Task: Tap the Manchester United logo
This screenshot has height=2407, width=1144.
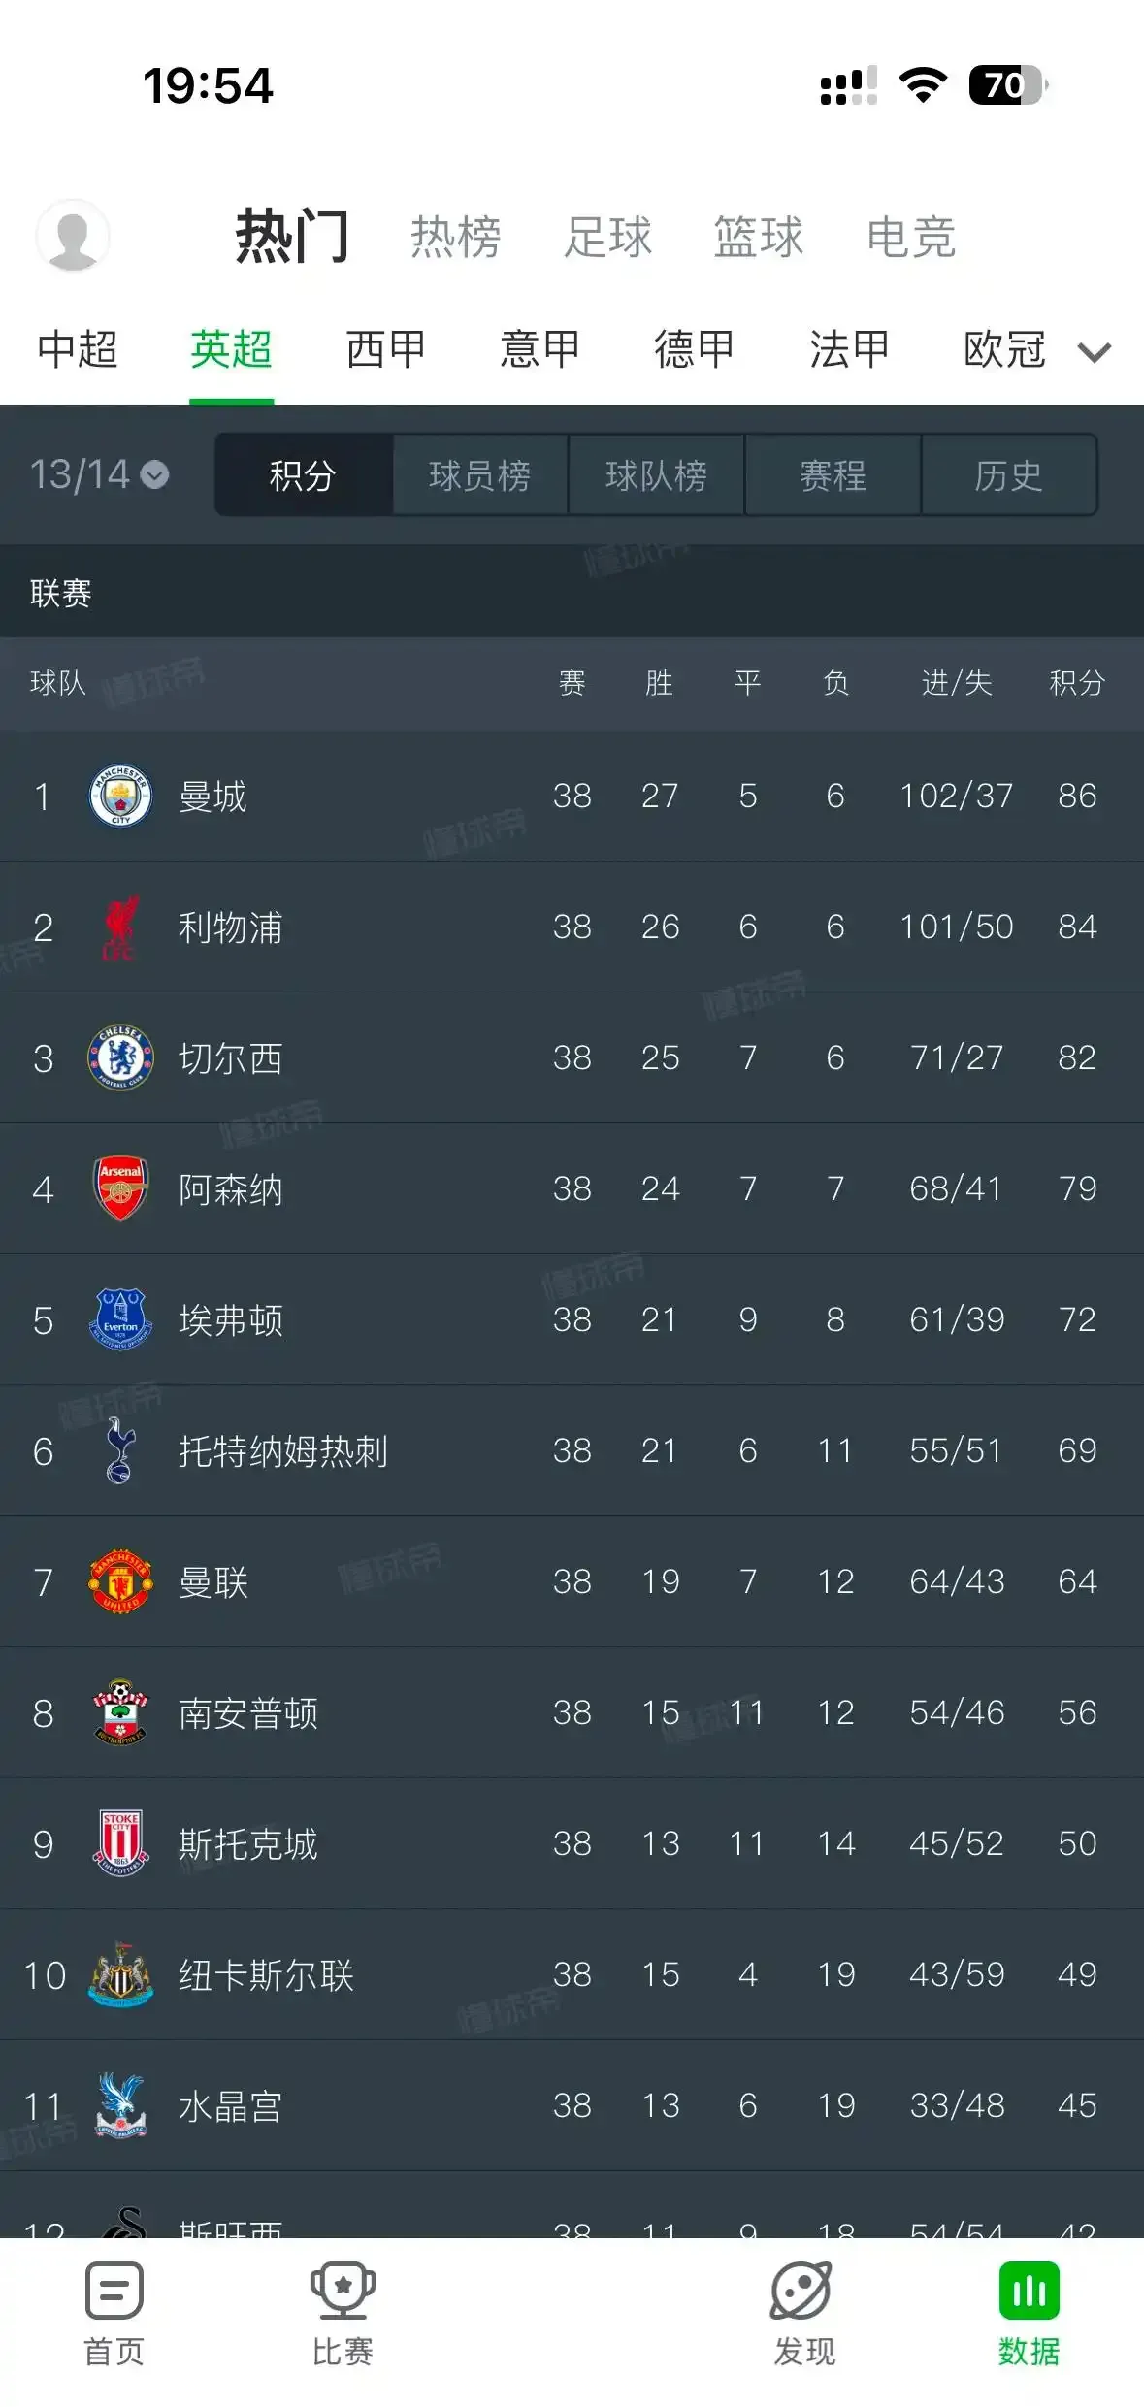Action: pyautogui.click(x=118, y=1580)
